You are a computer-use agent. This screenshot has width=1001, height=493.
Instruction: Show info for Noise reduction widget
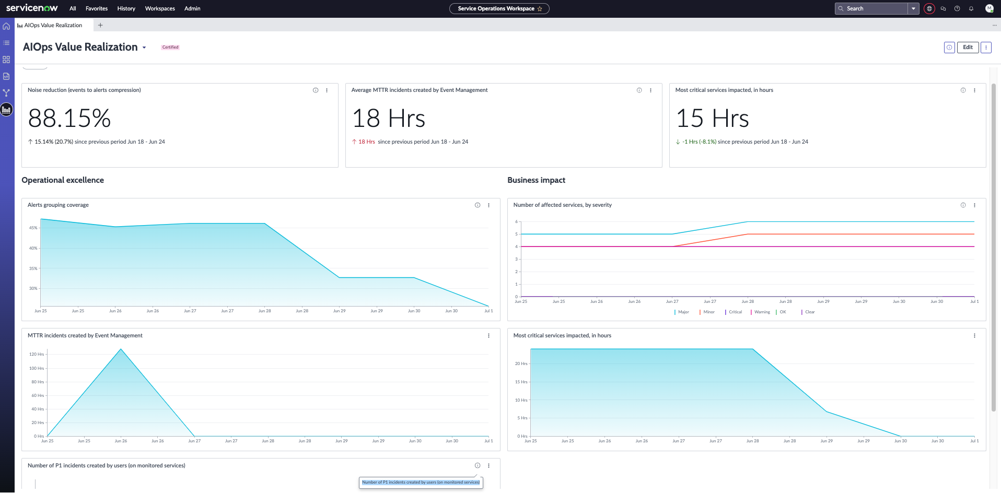(x=316, y=90)
